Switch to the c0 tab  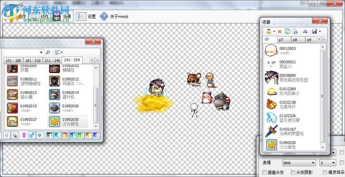(x=270, y=39)
